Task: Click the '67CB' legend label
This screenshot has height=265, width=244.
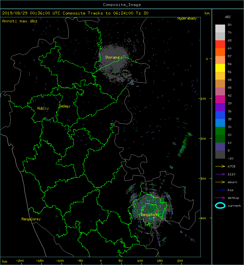Action: point(231,166)
